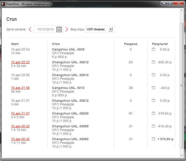Click the result value 1 070,90 р.
The height and width of the screenshot is (161, 186).
[166, 139]
